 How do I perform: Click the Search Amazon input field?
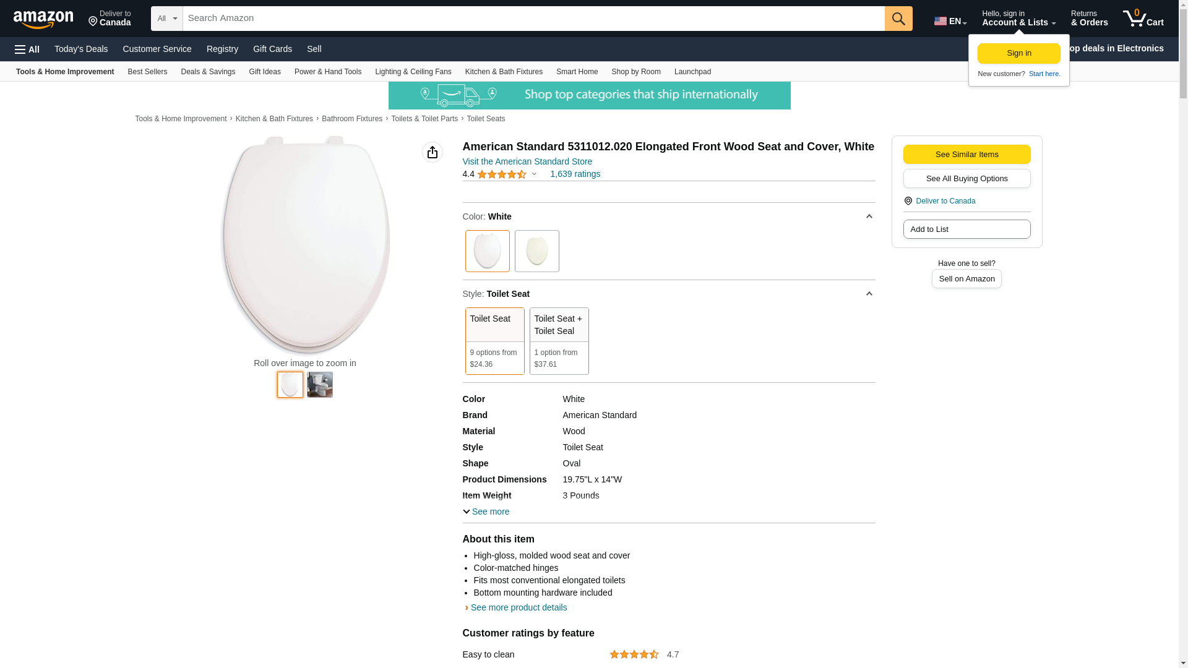(533, 19)
